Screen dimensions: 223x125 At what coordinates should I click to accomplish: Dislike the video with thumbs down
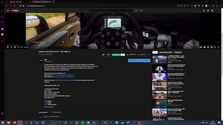(108, 55)
